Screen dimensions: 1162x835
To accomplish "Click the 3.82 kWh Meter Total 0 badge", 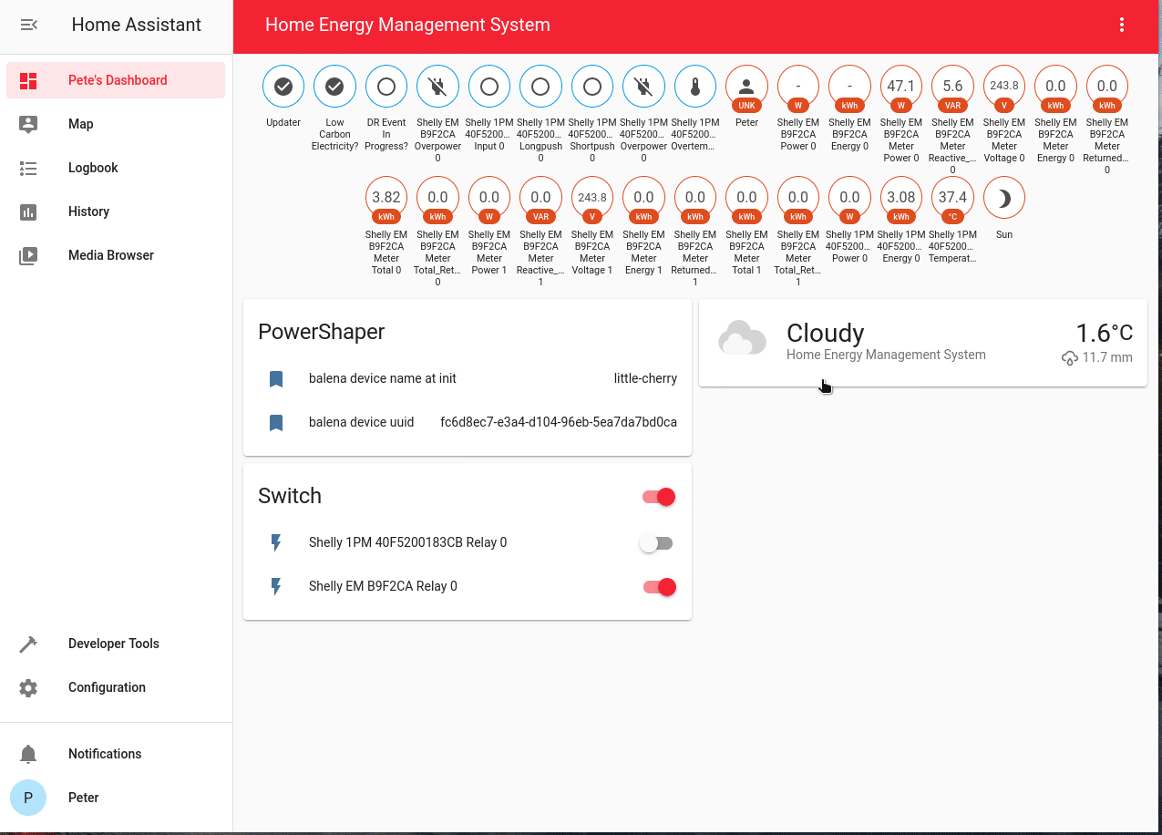I will 386,199.
